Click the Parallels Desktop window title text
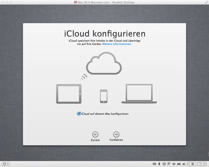 [x=106, y=2]
